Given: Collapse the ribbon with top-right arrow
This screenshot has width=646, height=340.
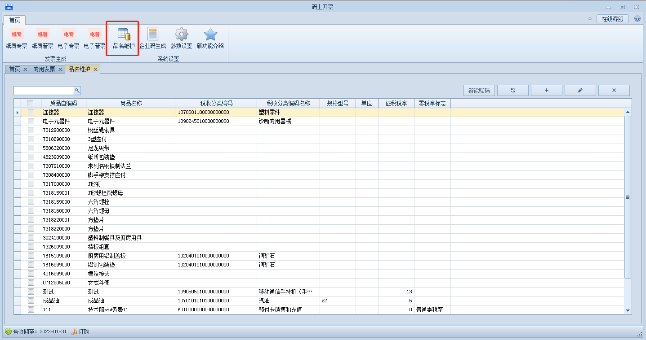Looking at the screenshot, I should 590,19.
